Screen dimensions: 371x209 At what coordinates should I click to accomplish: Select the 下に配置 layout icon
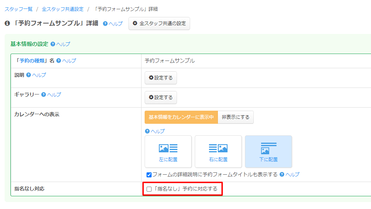coord(268,151)
